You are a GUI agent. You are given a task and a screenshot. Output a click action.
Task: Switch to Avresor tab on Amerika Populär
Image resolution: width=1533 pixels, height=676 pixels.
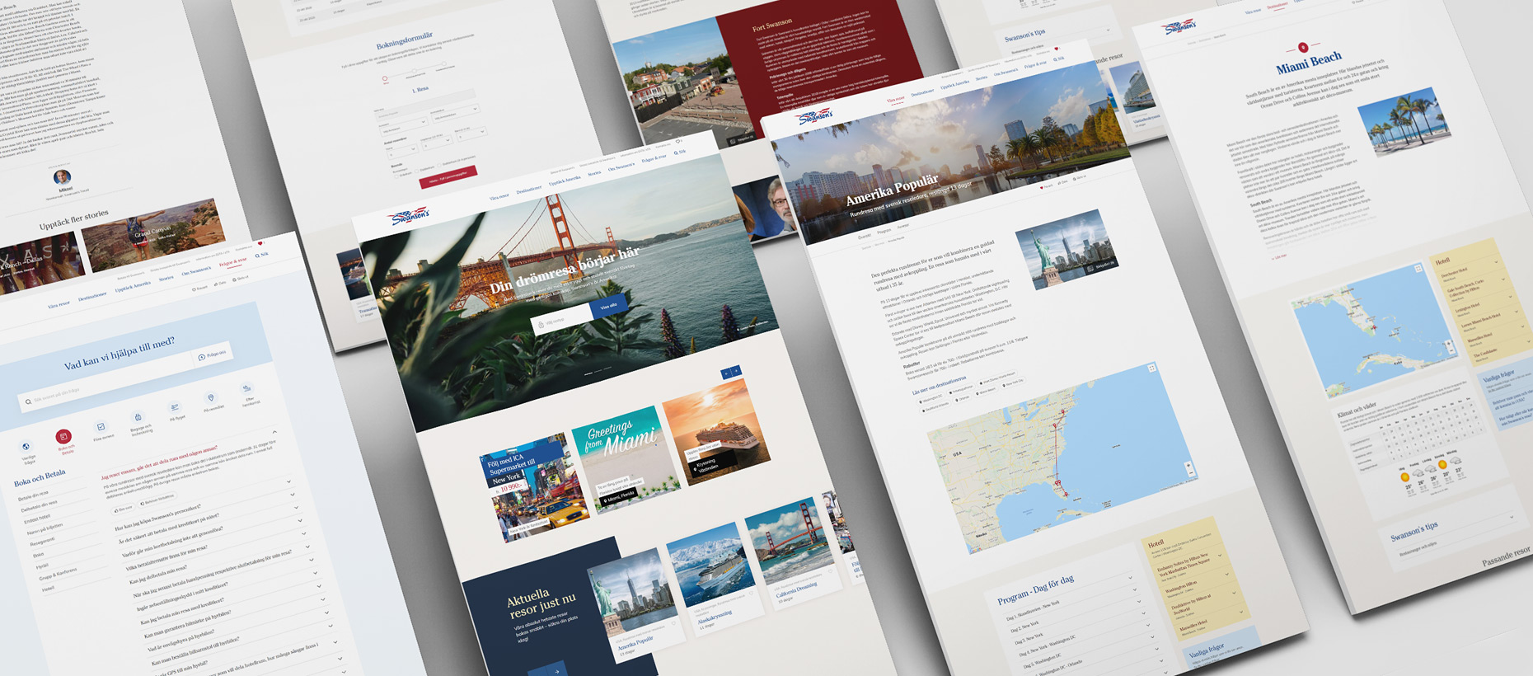903,226
